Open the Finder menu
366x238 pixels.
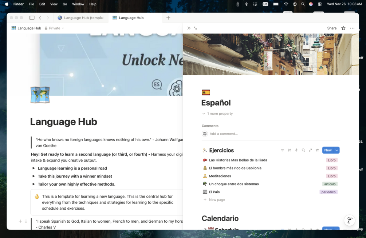click(19, 4)
